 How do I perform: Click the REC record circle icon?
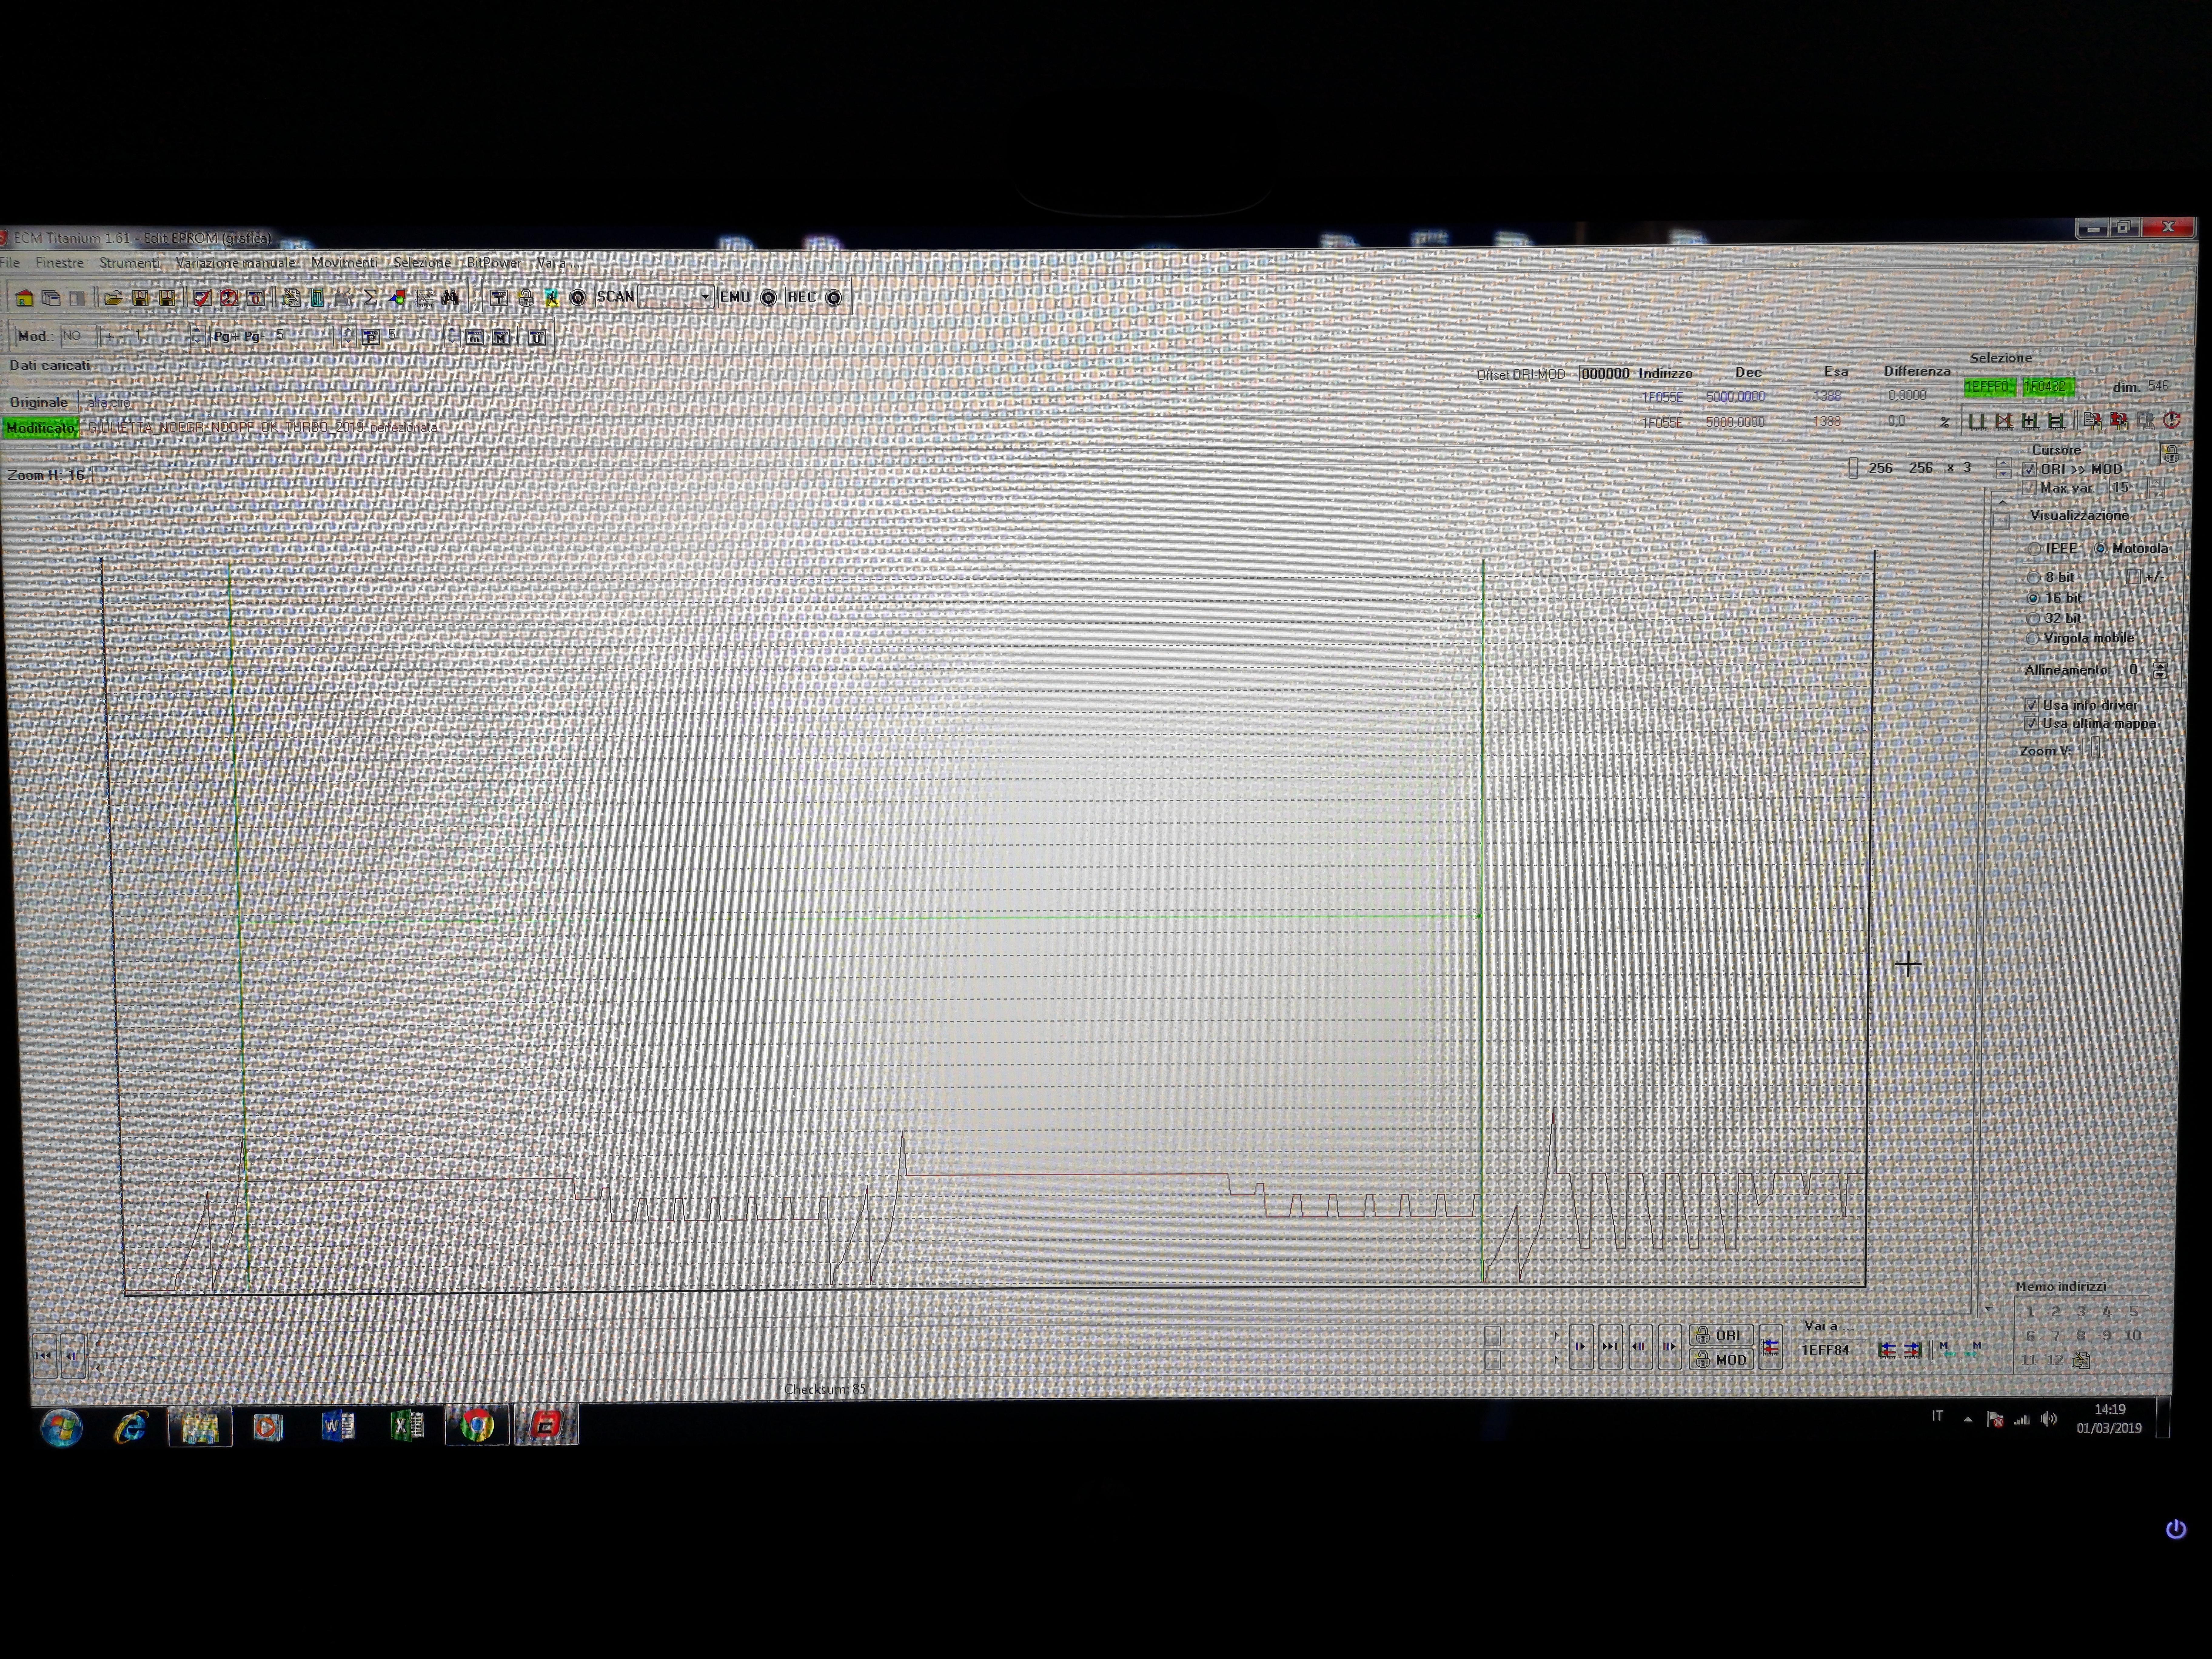pos(834,298)
